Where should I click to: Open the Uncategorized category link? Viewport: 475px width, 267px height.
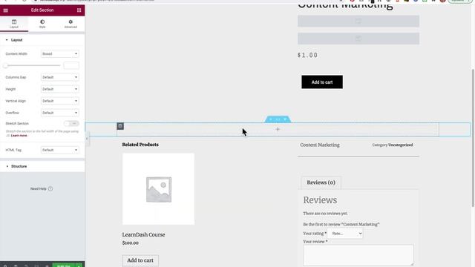pos(401,145)
